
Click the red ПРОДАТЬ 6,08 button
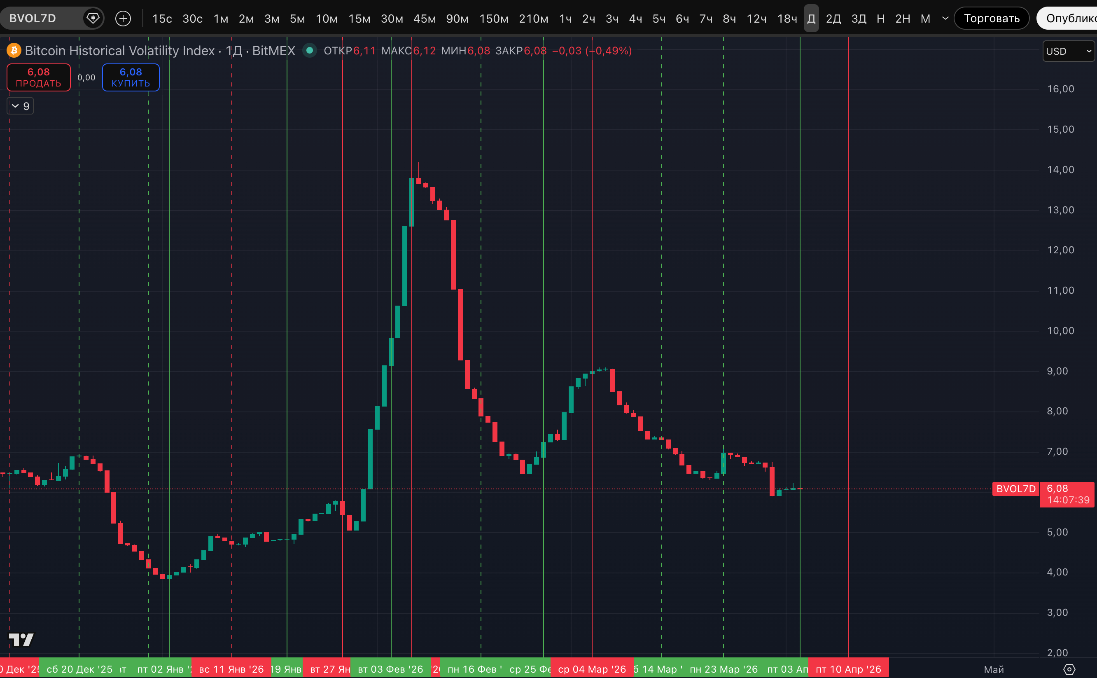point(39,77)
